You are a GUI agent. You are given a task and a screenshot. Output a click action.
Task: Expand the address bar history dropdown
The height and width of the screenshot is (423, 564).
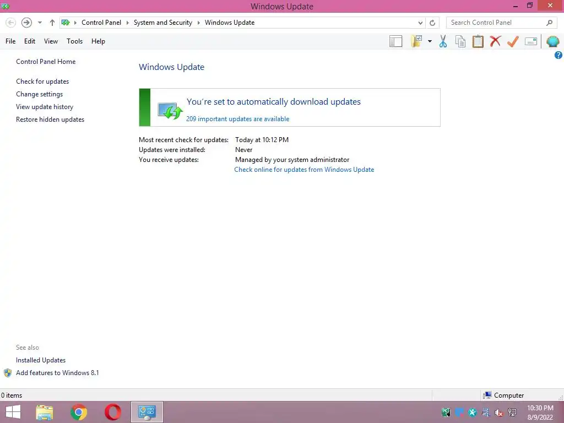(420, 23)
